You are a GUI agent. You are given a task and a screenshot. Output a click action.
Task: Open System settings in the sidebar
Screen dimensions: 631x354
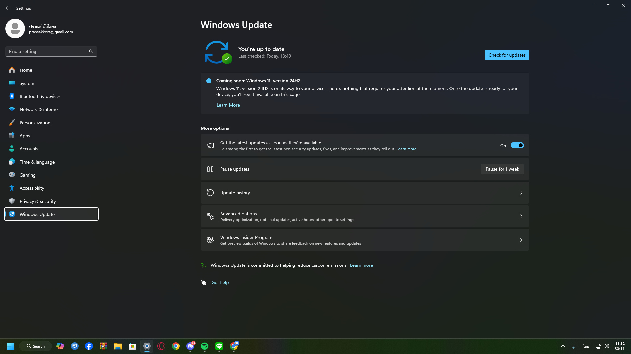click(x=51, y=83)
